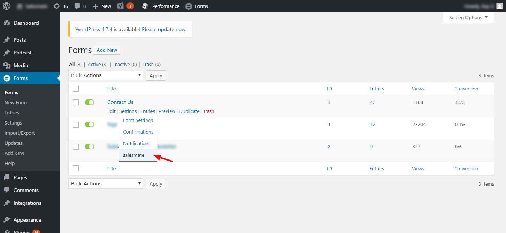This screenshot has height=233, width=506.
Task: Open the 42 entries link
Action: click(373, 102)
